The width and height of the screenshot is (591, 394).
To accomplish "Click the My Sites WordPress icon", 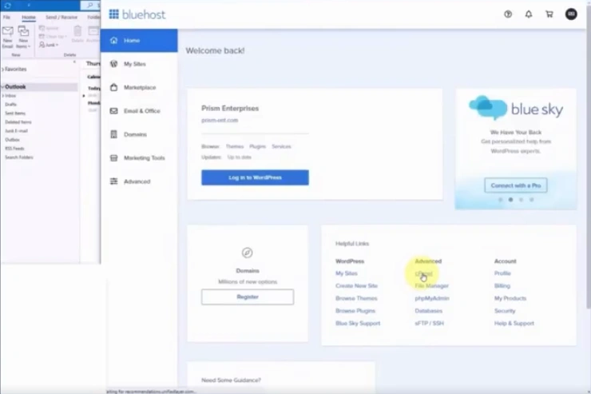I will click(114, 64).
